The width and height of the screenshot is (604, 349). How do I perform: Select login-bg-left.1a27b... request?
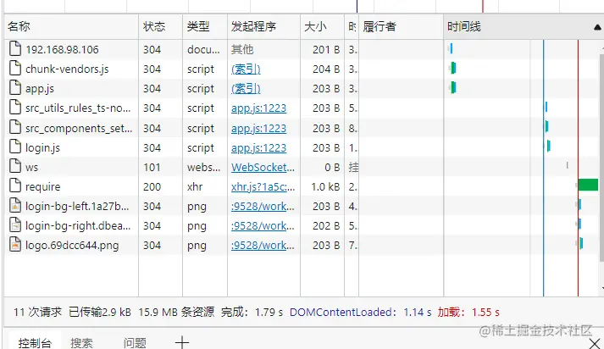(x=77, y=207)
